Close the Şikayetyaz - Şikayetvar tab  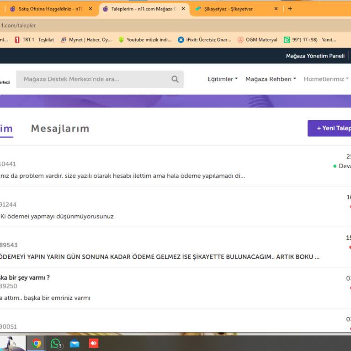276,9
